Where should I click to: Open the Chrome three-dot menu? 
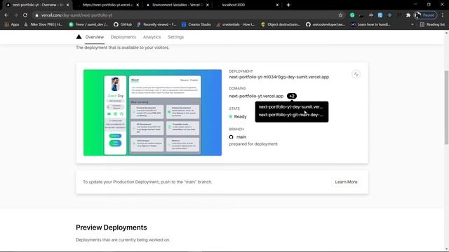click(x=443, y=15)
